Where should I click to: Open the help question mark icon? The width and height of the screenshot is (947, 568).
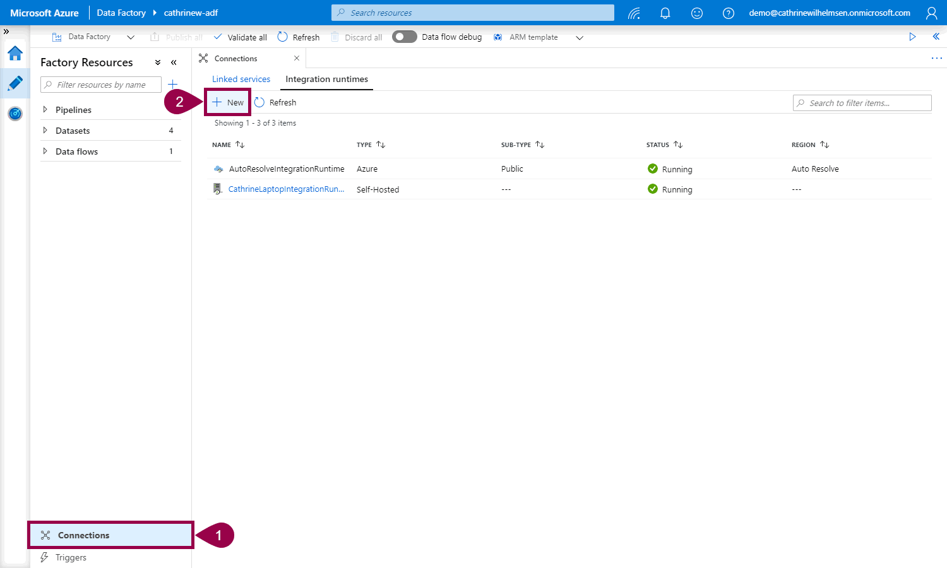pos(728,13)
